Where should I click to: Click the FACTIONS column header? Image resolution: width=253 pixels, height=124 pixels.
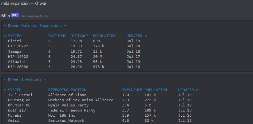click(x=57, y=36)
